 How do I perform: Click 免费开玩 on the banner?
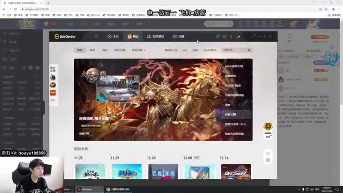click(84, 133)
